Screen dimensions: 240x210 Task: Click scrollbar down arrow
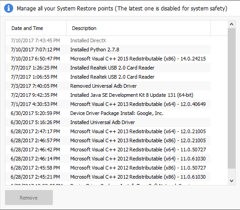click(x=231, y=181)
